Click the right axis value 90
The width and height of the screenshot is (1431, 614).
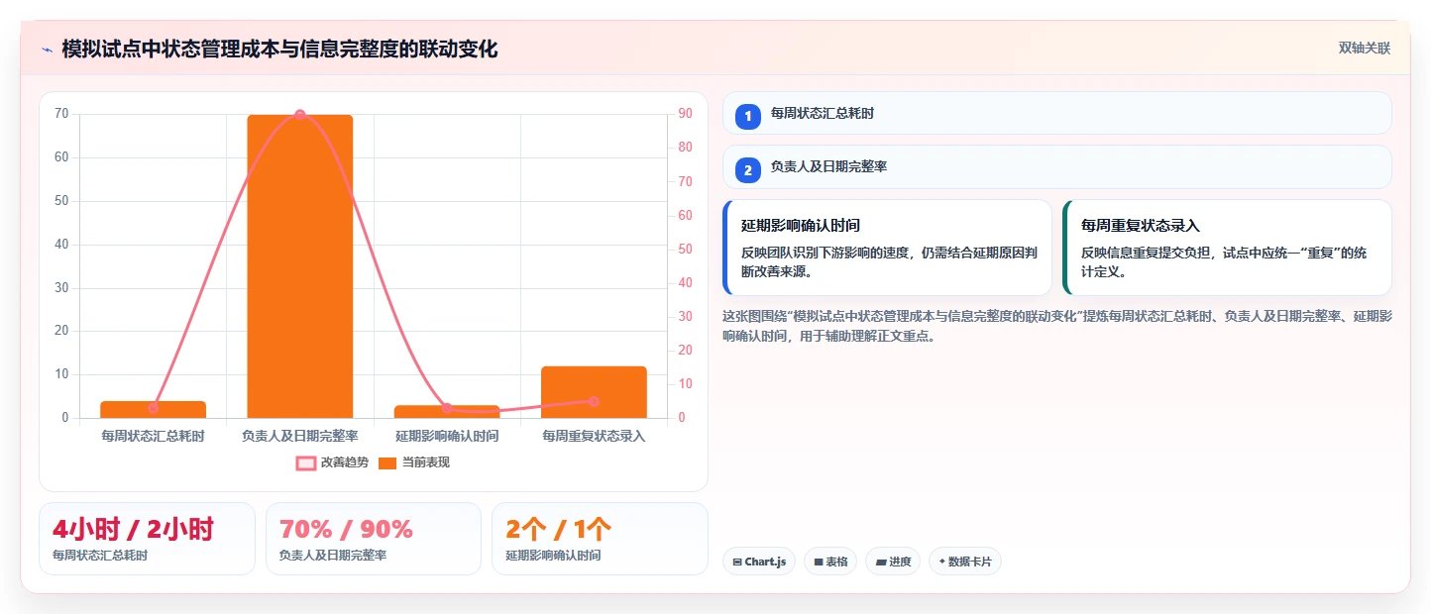685,114
